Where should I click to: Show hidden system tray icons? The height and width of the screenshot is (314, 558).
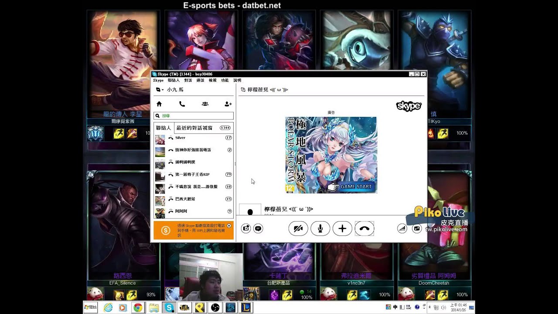tap(429, 307)
